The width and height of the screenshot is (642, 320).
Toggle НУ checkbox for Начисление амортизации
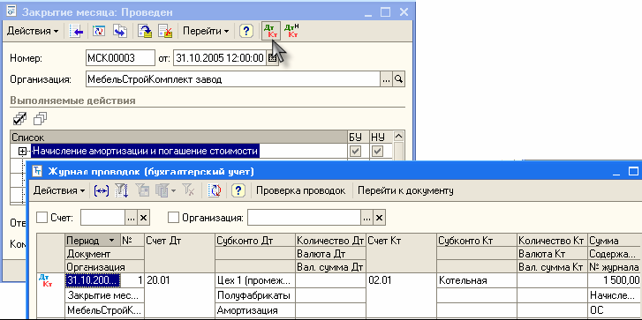pos(377,152)
